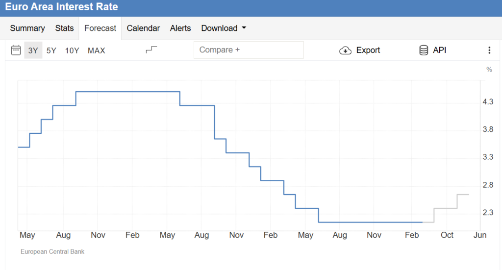This screenshot has height=270, width=502.
Task: Open the Summary tab
Action: tap(27, 28)
